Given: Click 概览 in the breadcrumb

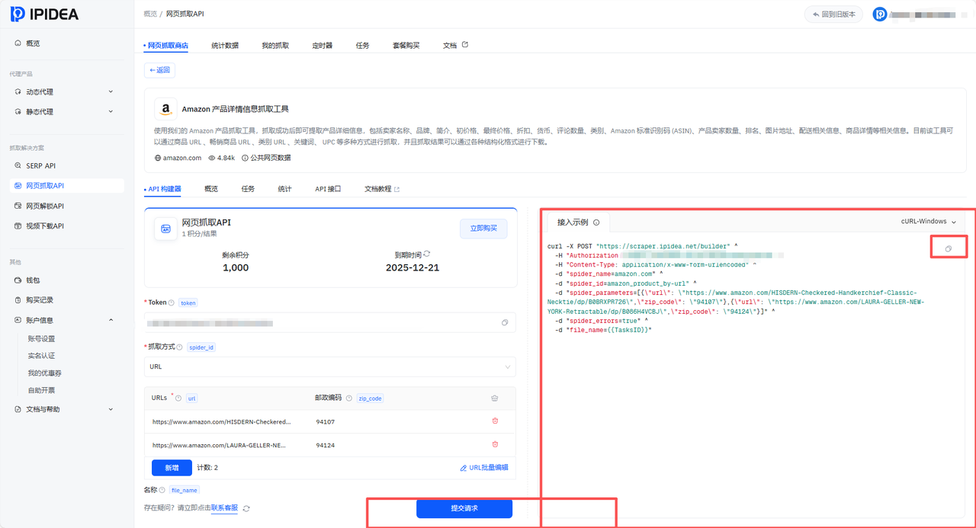Looking at the screenshot, I should [150, 14].
